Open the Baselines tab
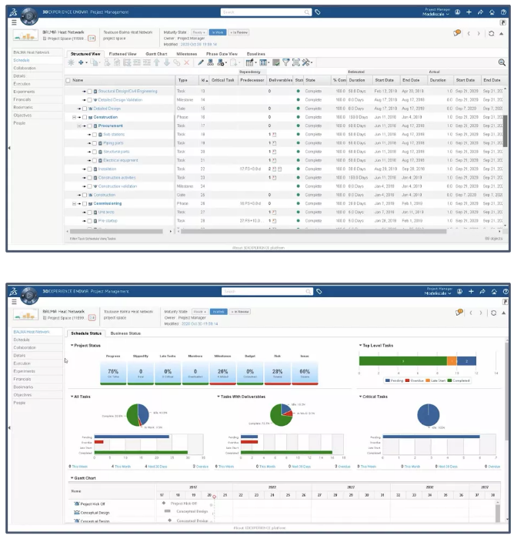 255,54
